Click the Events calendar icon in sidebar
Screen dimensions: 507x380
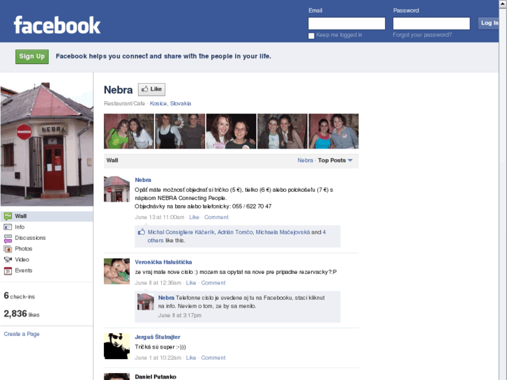click(x=8, y=271)
